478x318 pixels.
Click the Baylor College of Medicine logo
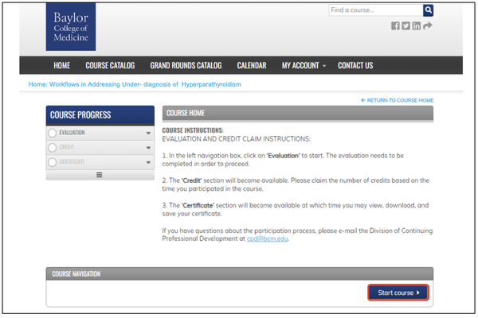click(71, 27)
